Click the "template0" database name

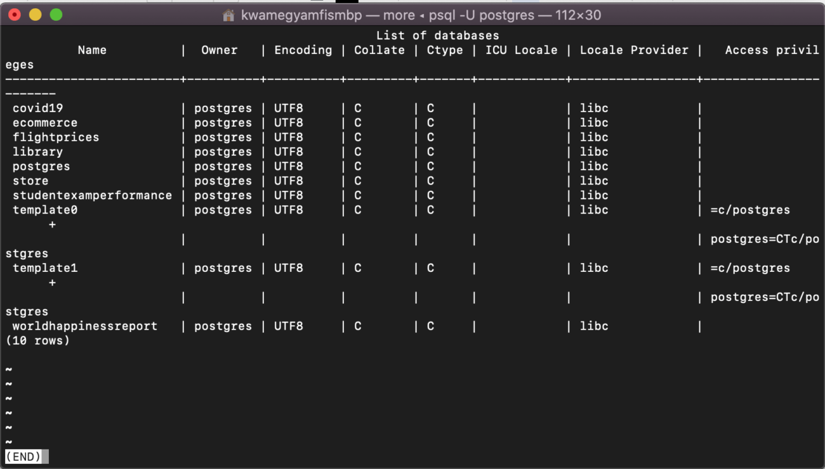click(x=45, y=210)
